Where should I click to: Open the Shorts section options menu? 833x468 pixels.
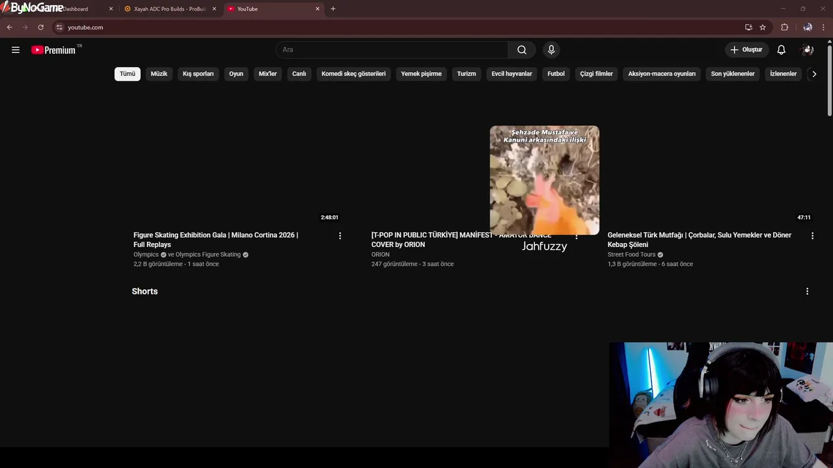pos(807,291)
